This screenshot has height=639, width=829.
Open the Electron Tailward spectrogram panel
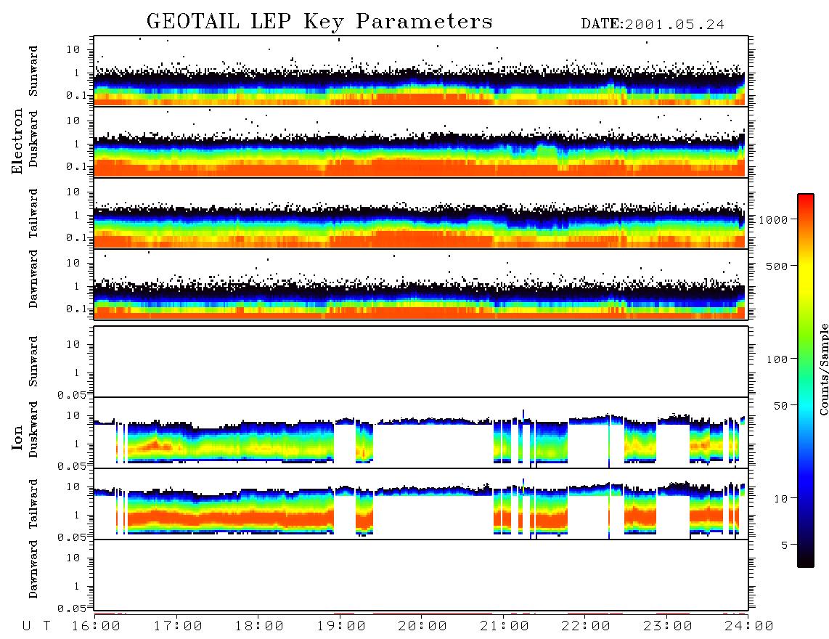421,213
